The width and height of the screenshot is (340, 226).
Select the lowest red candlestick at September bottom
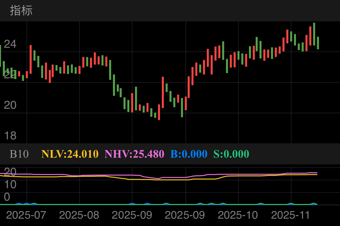point(159,112)
